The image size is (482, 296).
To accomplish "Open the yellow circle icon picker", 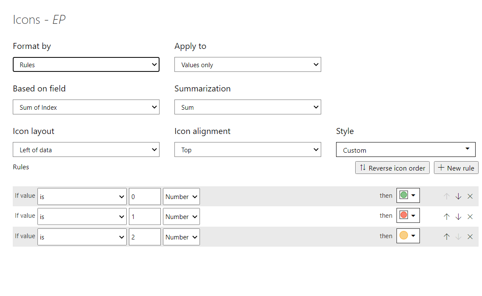I will 408,236.
